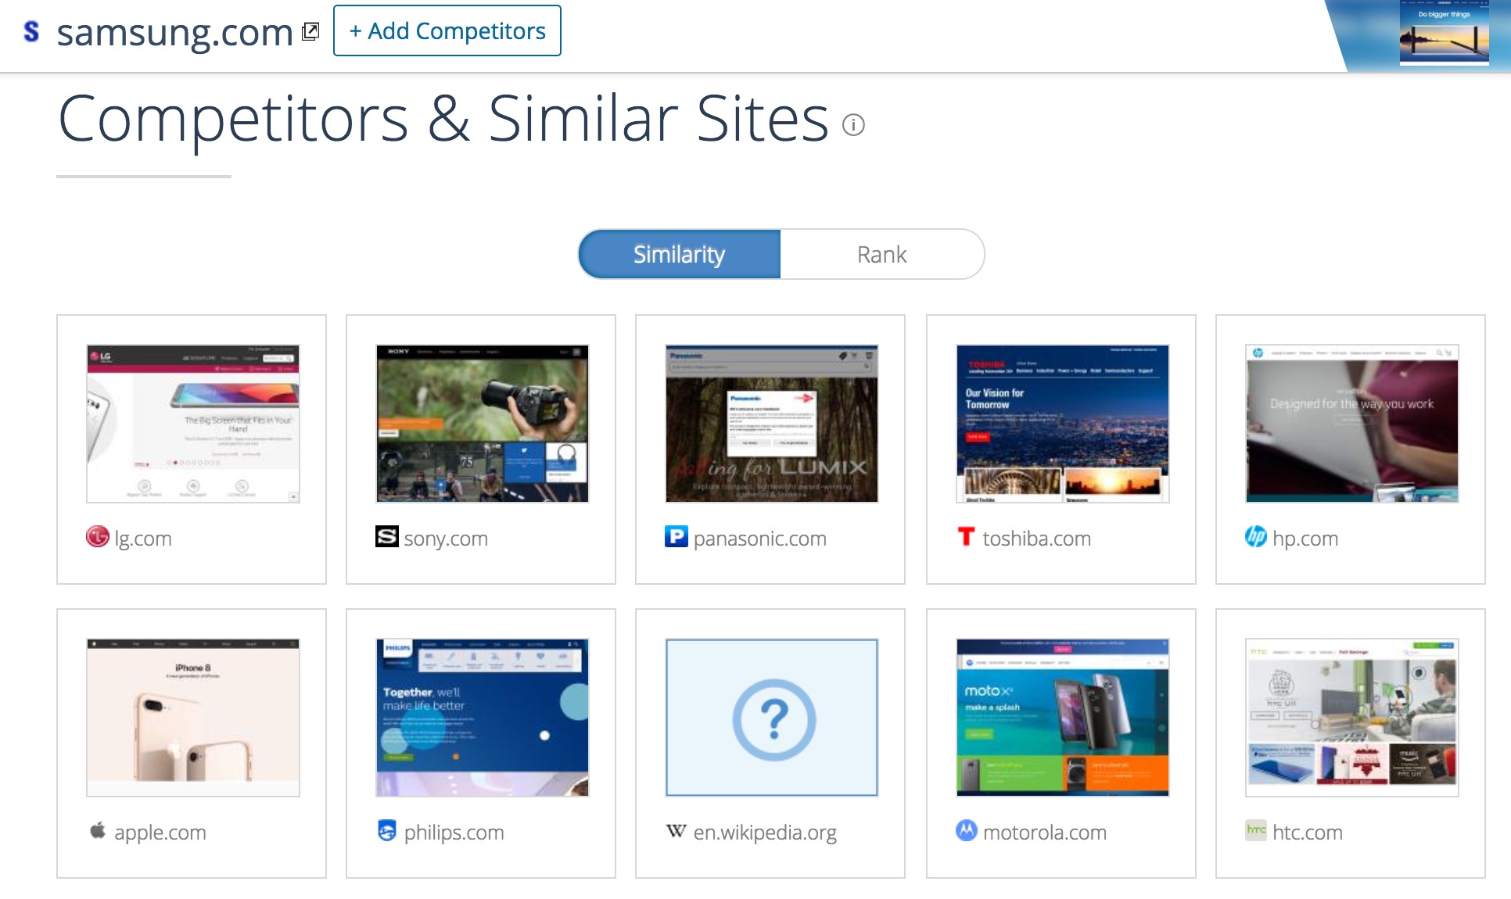Open the hp.com link
This screenshot has height=899, width=1511.
pos(1305,538)
